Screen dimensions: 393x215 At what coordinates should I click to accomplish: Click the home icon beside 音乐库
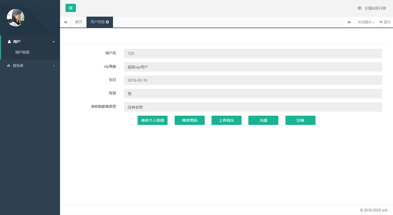(8, 65)
